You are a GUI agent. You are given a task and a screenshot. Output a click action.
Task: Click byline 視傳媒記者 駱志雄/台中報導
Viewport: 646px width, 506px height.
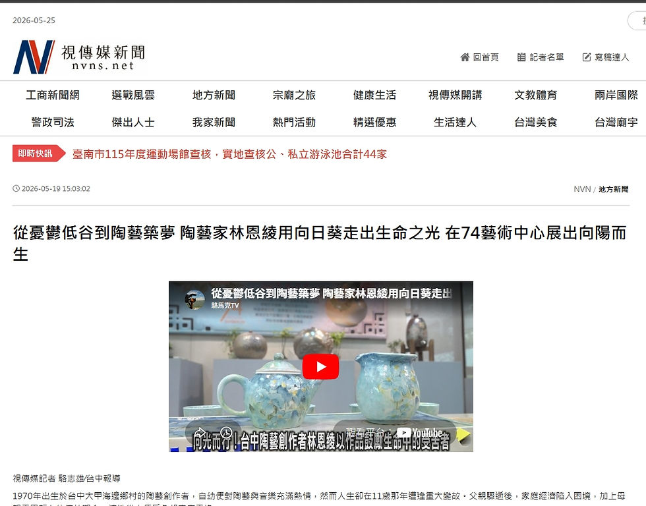67,478
